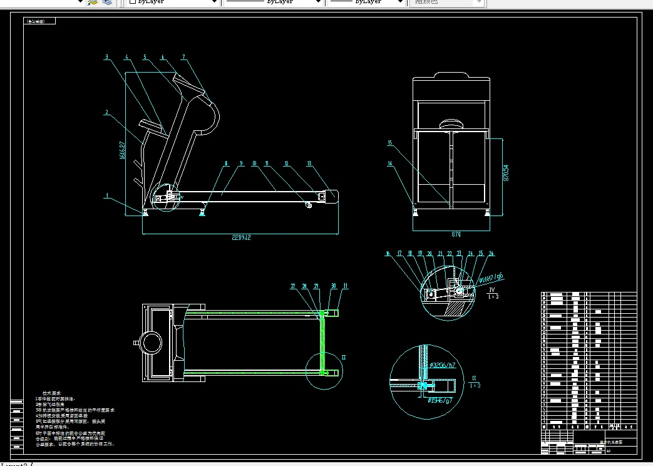The width and height of the screenshot is (653, 466).
Task: Click the 技术要求 technical requirements heading
Action: (x=51, y=393)
